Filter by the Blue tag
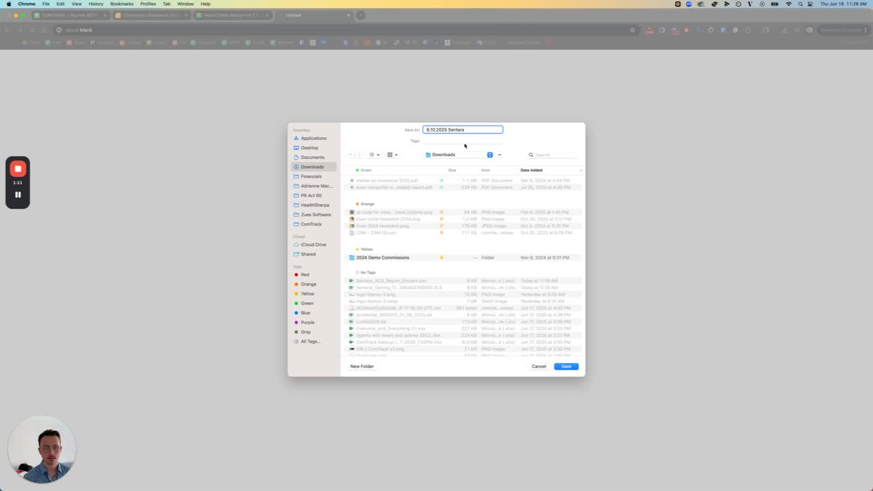The width and height of the screenshot is (873, 491). [x=305, y=313]
